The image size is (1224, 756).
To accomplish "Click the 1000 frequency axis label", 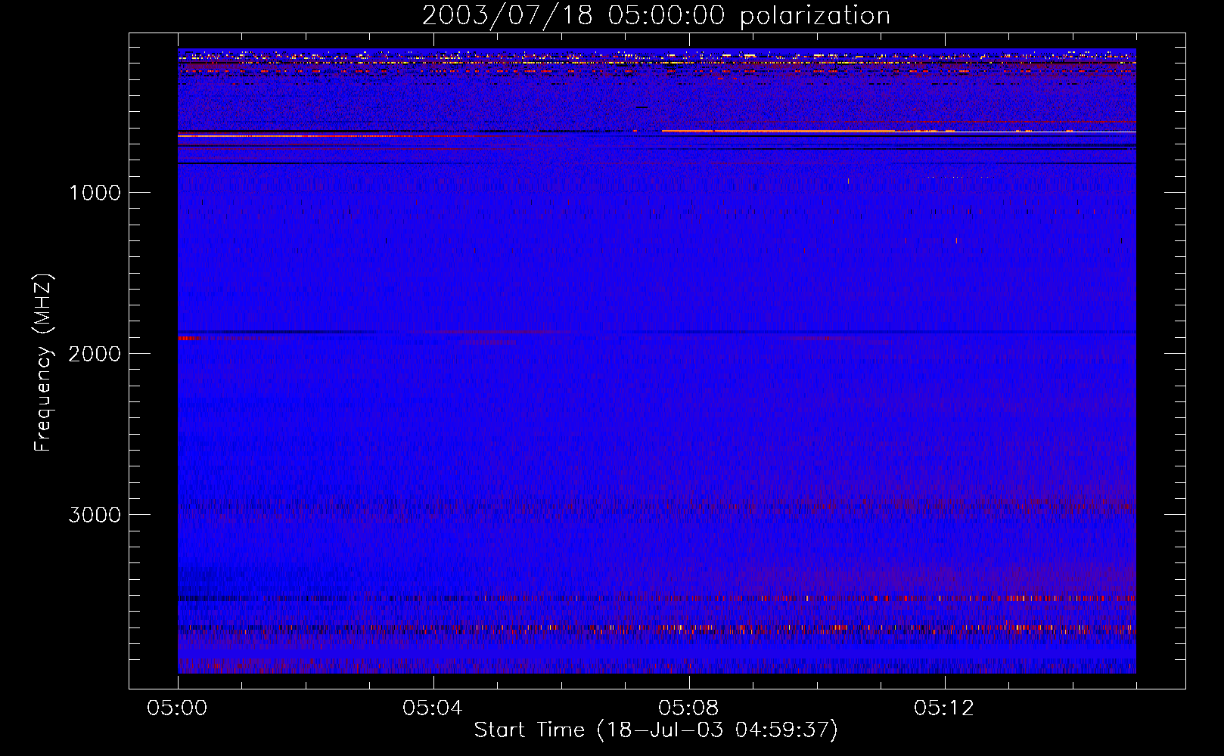I will pos(95,193).
